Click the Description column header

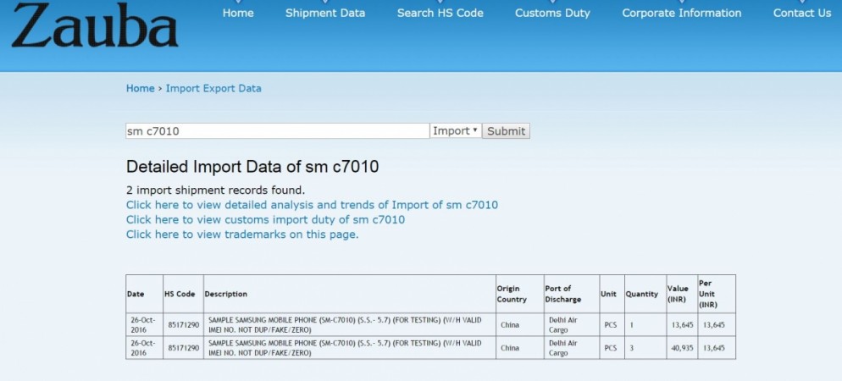(x=350, y=294)
